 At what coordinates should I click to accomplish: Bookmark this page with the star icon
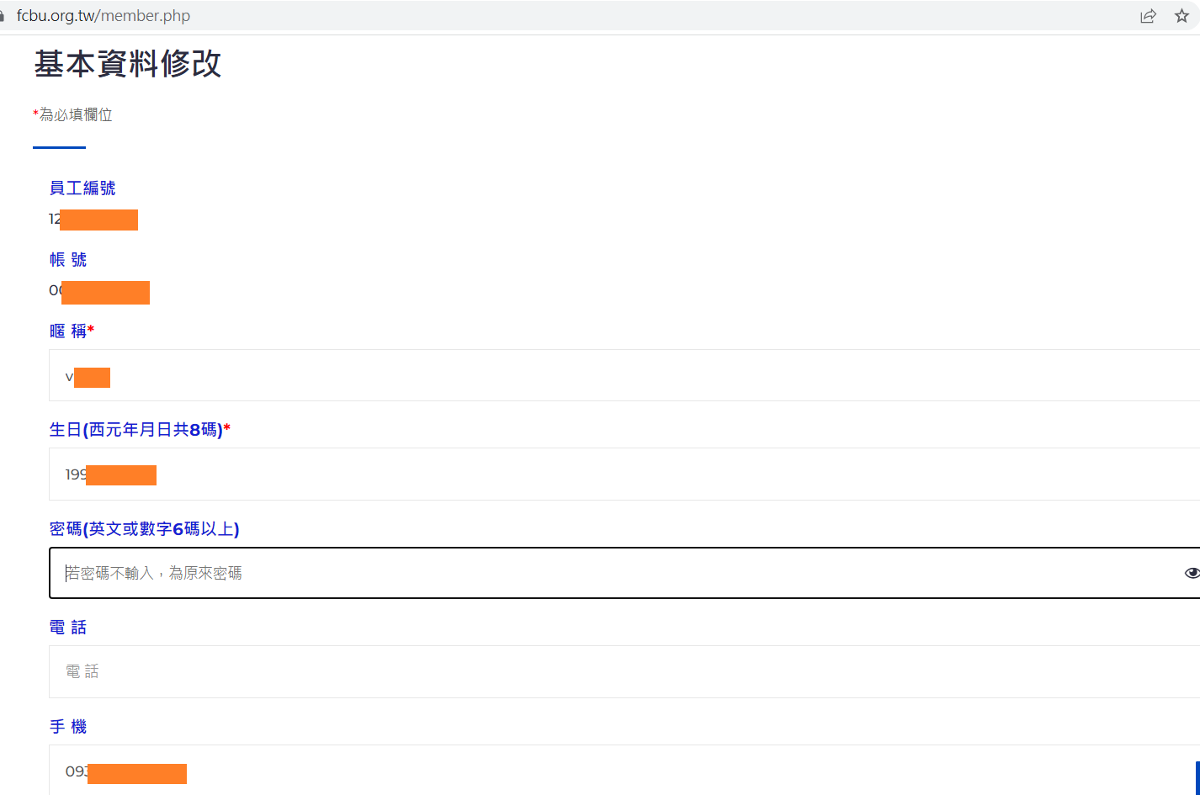[1181, 16]
